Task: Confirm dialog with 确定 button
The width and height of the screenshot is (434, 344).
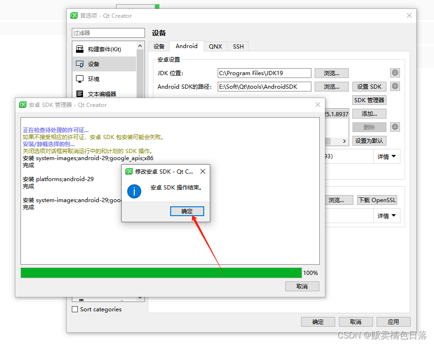Action: tap(186, 211)
